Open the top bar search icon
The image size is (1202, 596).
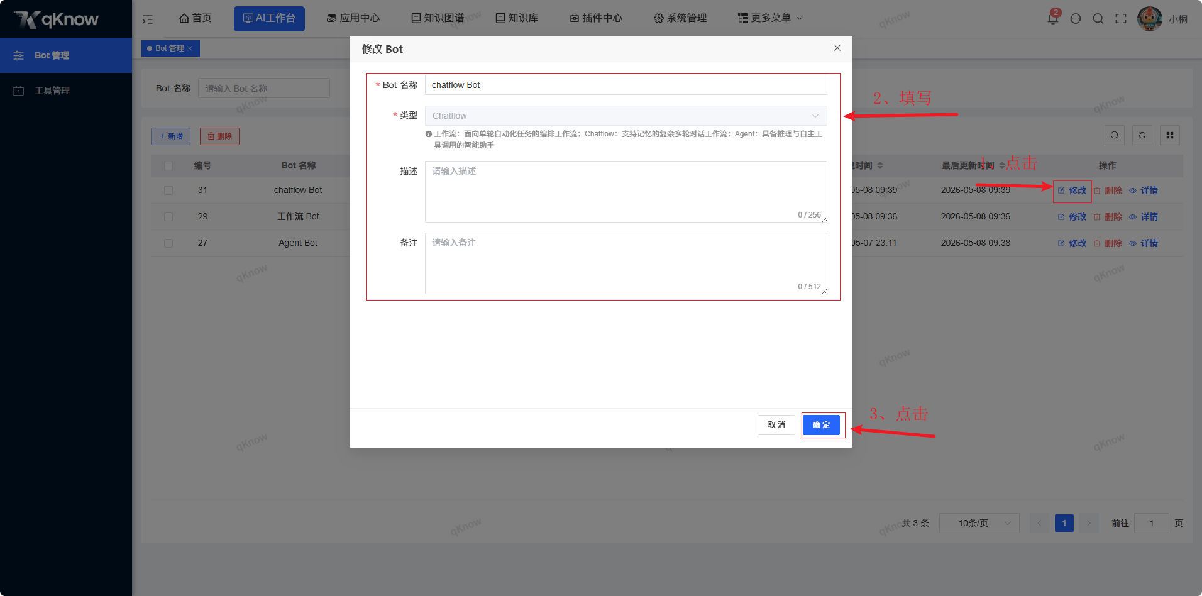pos(1098,18)
